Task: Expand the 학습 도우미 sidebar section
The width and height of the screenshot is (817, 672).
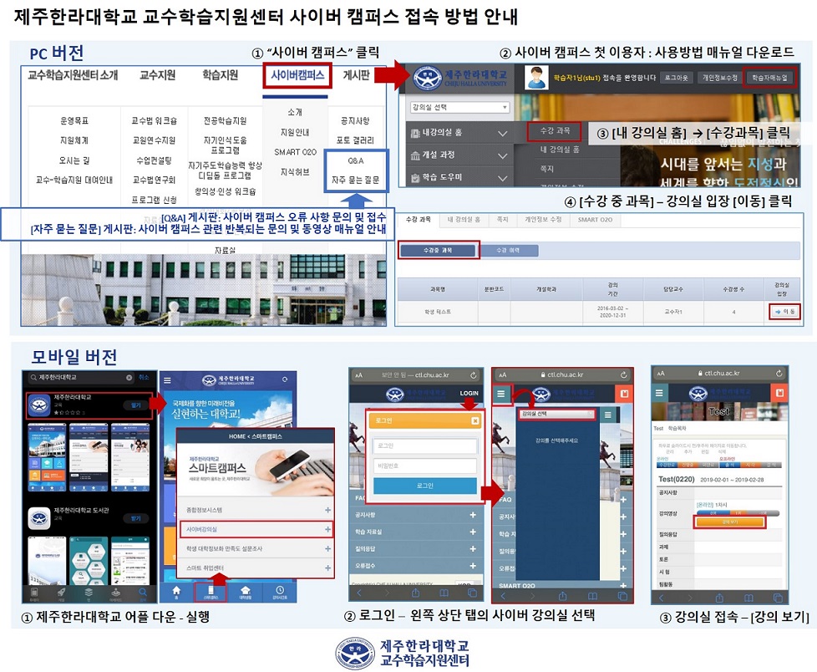Action: pos(459,178)
